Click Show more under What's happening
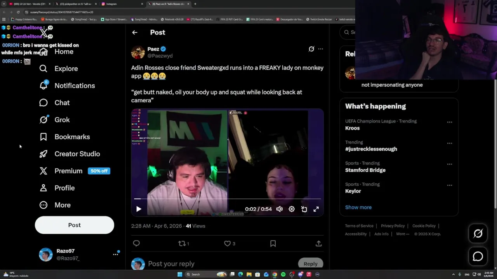 click(x=358, y=207)
